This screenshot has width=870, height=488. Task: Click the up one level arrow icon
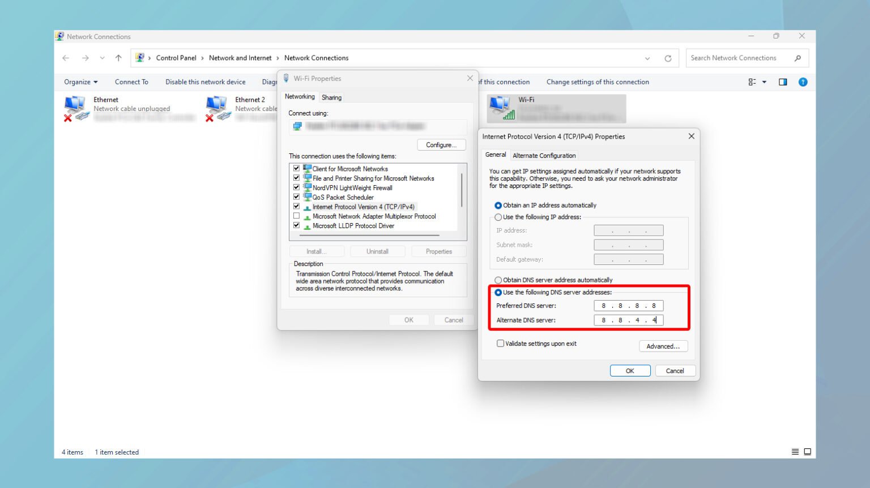(118, 58)
